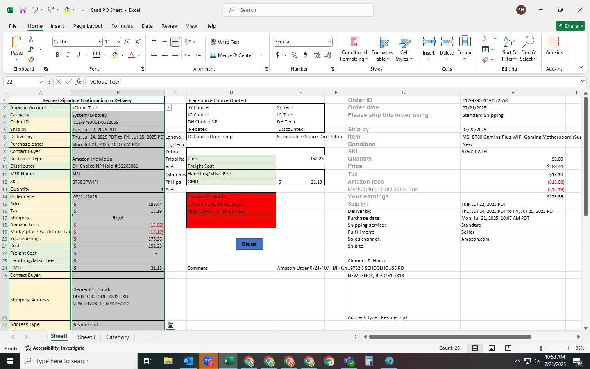590x369 pixels.
Task: Click the Fill Color yellow swatch
Action: tap(115, 55)
